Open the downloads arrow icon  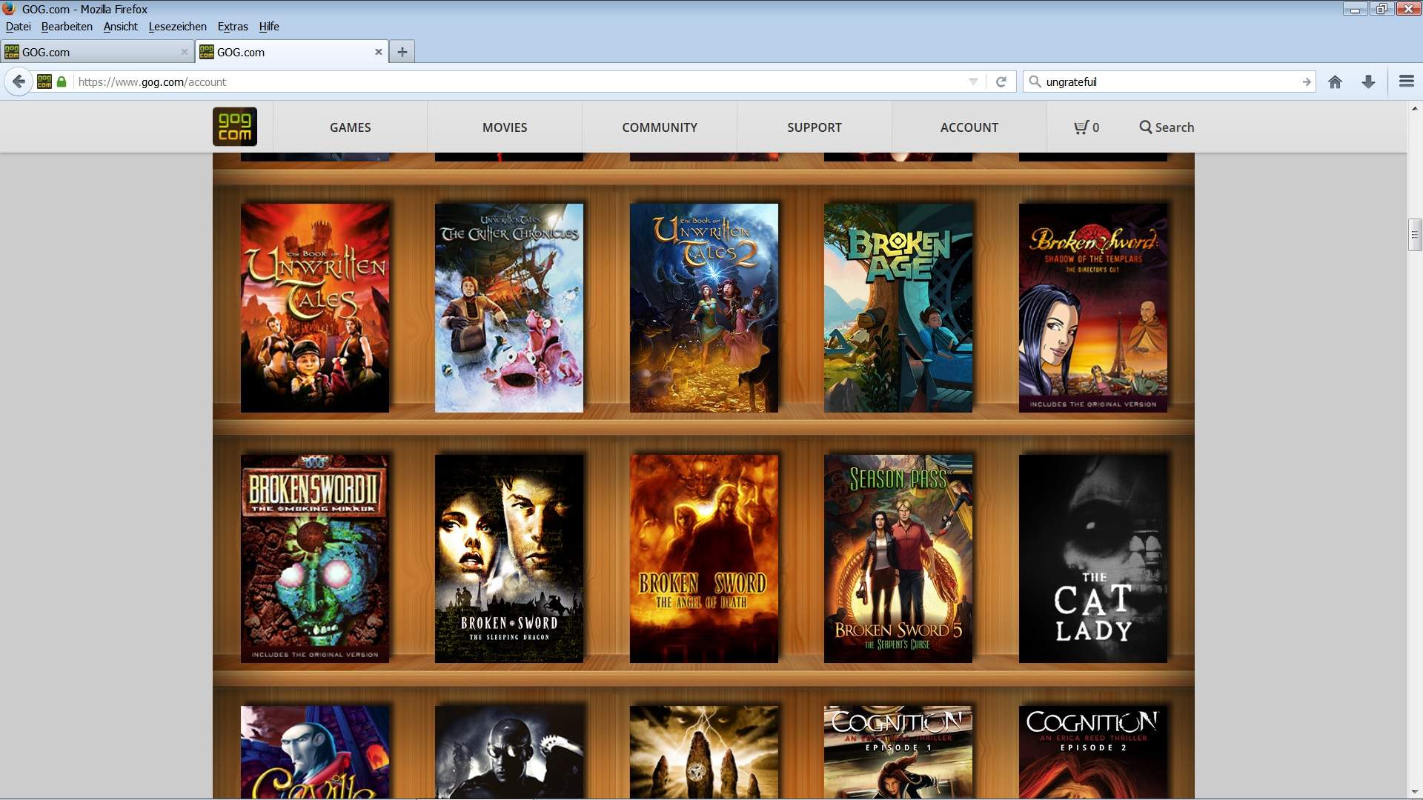coord(1368,82)
